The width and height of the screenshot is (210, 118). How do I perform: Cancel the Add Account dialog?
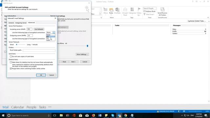(x=85, y=62)
